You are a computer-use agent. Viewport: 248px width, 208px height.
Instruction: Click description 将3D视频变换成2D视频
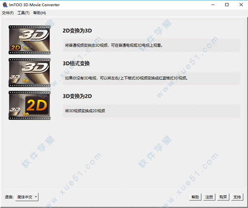coord(152,111)
